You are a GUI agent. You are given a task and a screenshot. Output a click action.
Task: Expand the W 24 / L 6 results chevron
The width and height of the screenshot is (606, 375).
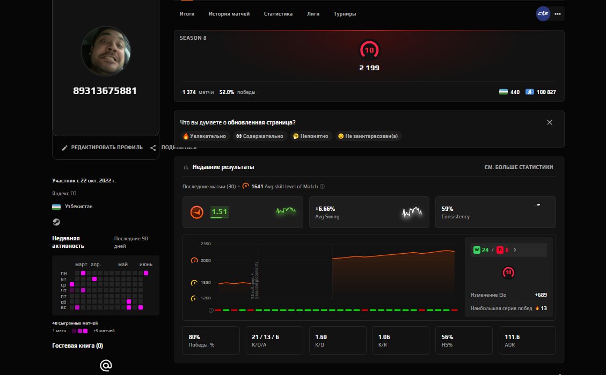[x=515, y=250]
